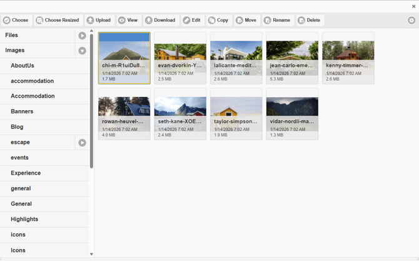The image size is (419, 261).
Task: Select the rowan-heuvel image thumbnail
Action: point(124,114)
